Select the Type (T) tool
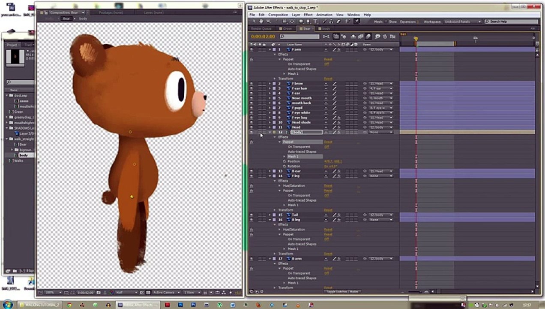 point(315,21)
